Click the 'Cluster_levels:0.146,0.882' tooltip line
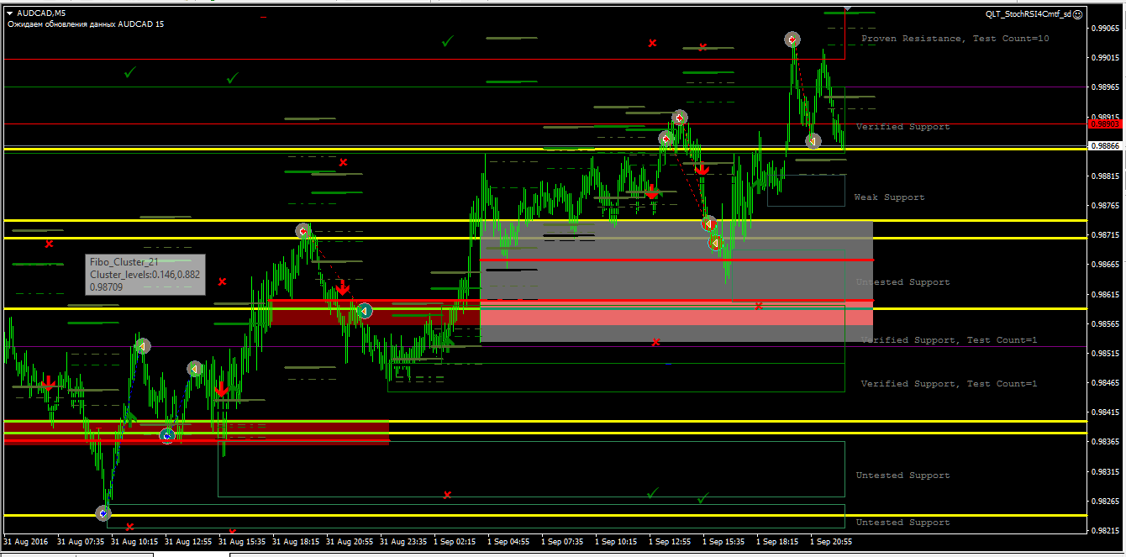The height and width of the screenshot is (557, 1126). point(145,274)
